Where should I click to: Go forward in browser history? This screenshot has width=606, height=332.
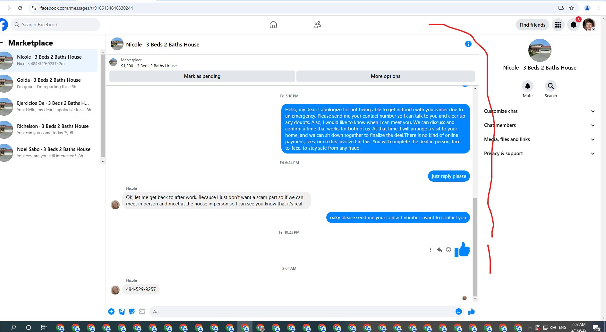[9, 8]
